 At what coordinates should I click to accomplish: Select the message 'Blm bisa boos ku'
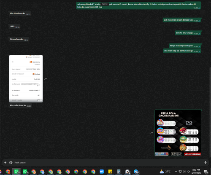point(19,13)
